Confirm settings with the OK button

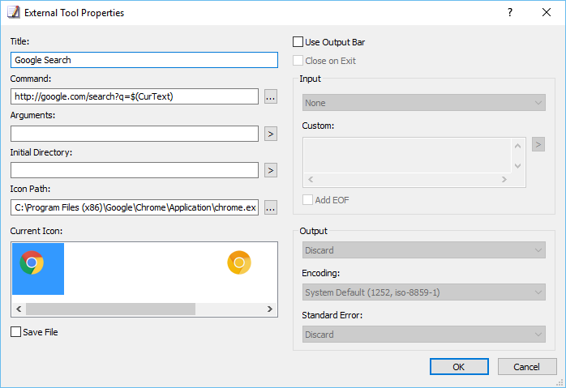[x=459, y=367]
